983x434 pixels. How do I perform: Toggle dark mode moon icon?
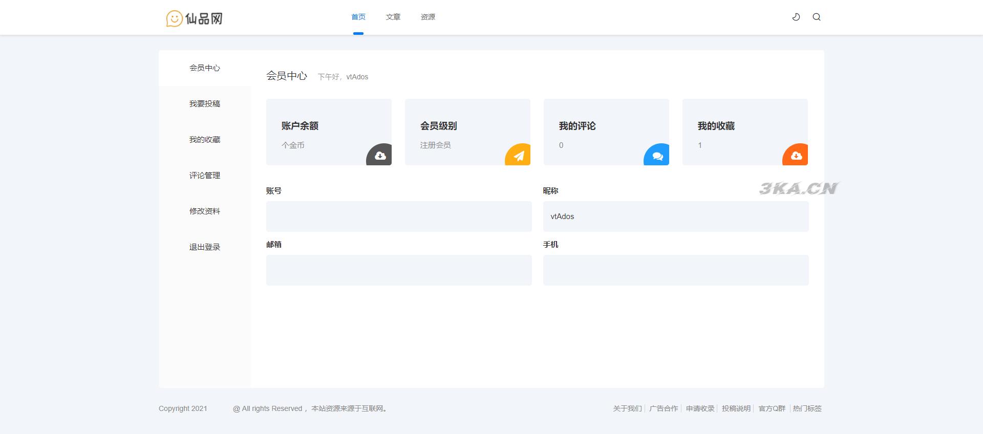coord(796,17)
